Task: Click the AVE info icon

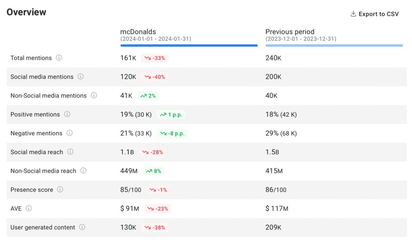Action: click(29, 208)
